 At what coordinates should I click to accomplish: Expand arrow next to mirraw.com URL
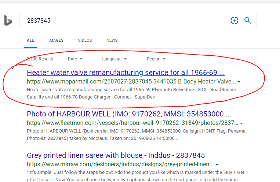coord(217,165)
